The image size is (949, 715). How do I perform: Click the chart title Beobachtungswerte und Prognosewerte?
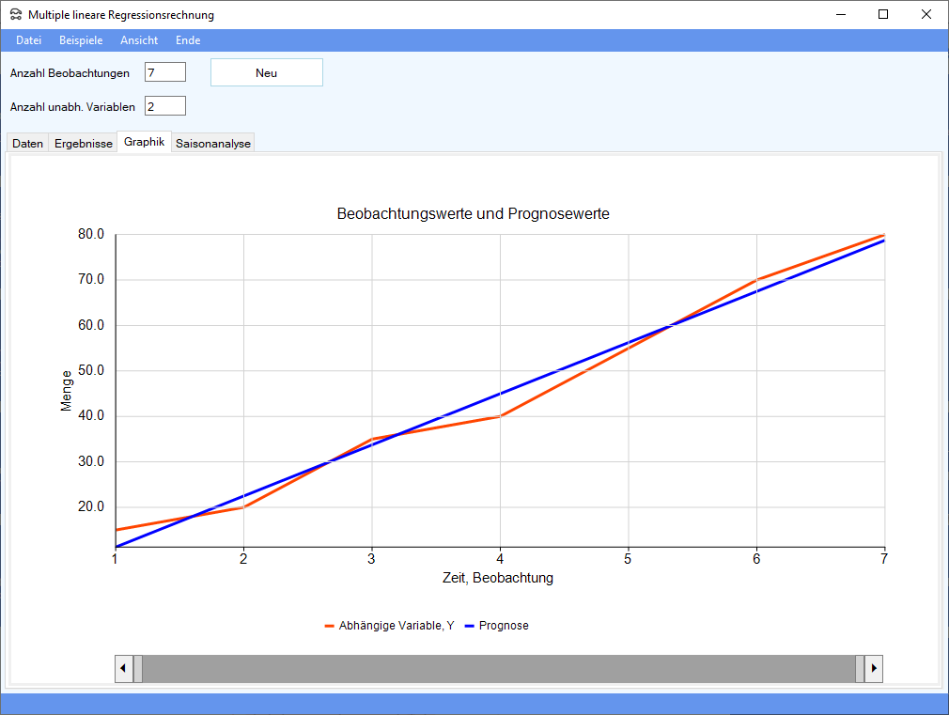473,214
